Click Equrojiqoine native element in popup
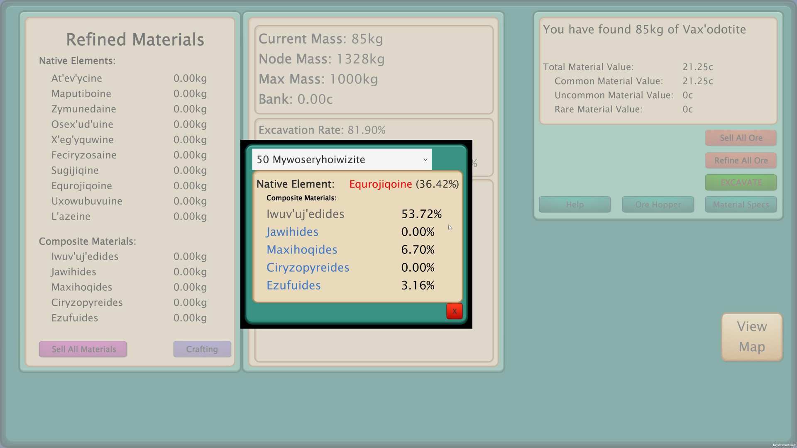The height and width of the screenshot is (448, 797). click(381, 184)
